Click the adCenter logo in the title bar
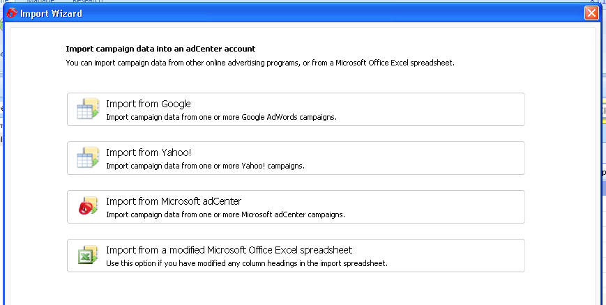This screenshot has width=606, height=305. coord(12,13)
